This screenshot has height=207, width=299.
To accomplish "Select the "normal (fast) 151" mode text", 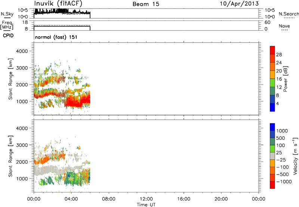I will 56,37.
